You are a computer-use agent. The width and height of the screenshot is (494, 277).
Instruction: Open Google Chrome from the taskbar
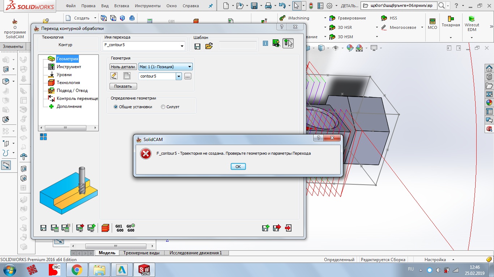[77, 270]
